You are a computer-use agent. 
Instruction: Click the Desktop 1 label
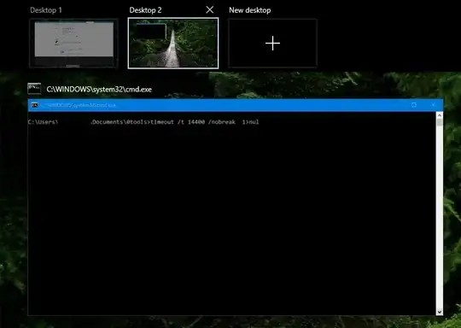(x=46, y=10)
